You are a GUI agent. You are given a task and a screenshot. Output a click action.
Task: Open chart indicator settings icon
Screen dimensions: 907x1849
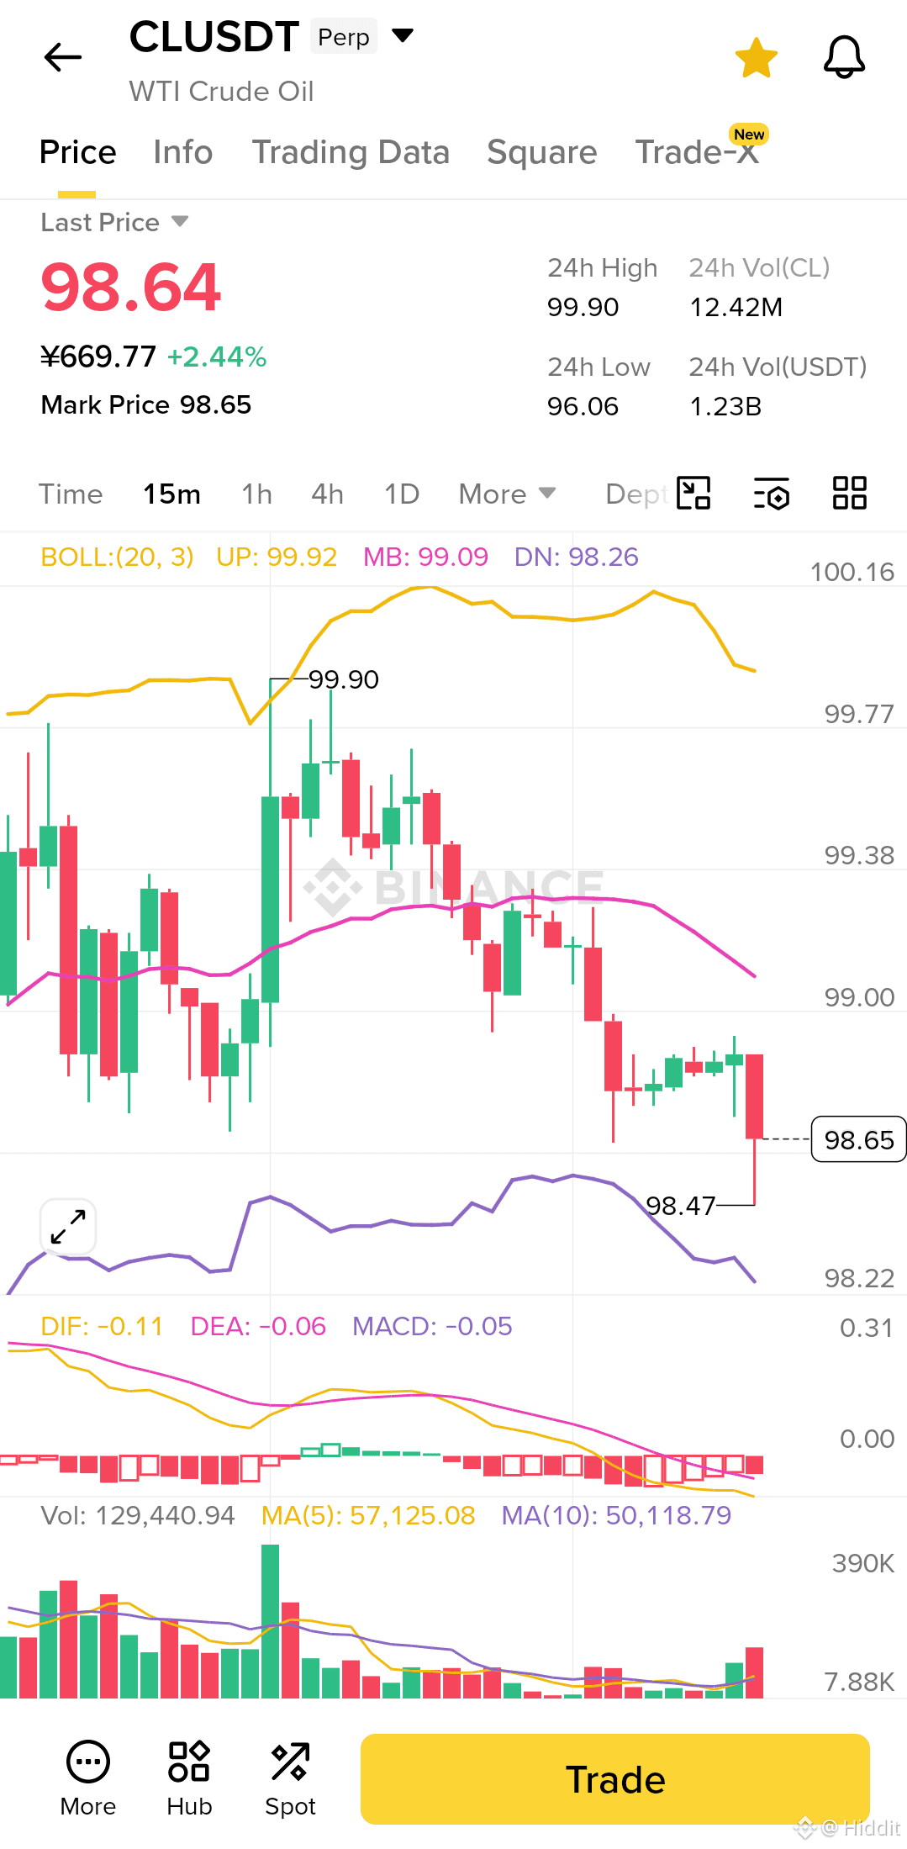pyautogui.click(x=771, y=494)
